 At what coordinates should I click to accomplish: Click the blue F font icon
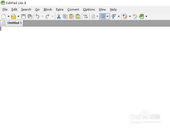tap(114, 16)
